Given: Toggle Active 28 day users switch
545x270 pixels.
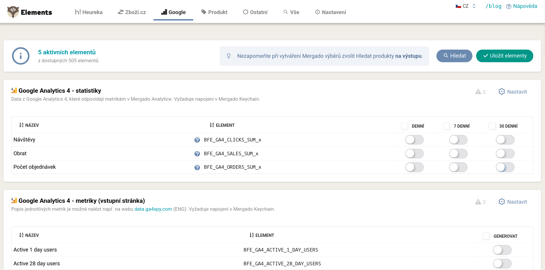Looking at the screenshot, I should [x=502, y=264].
